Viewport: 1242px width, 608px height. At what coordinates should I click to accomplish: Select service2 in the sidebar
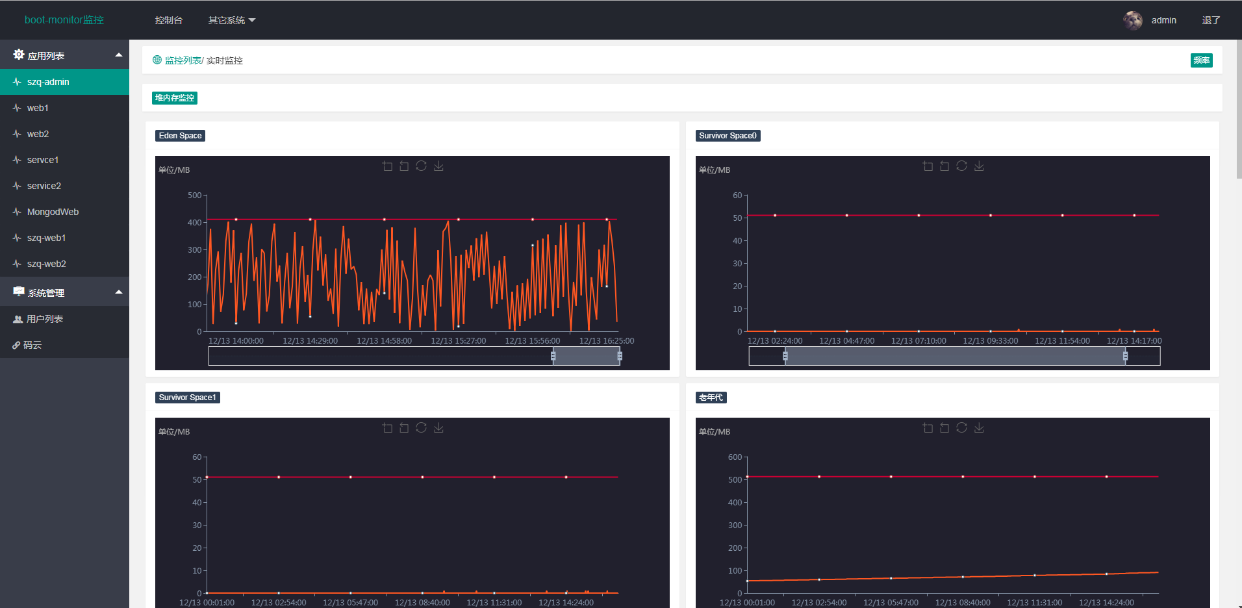click(64, 186)
